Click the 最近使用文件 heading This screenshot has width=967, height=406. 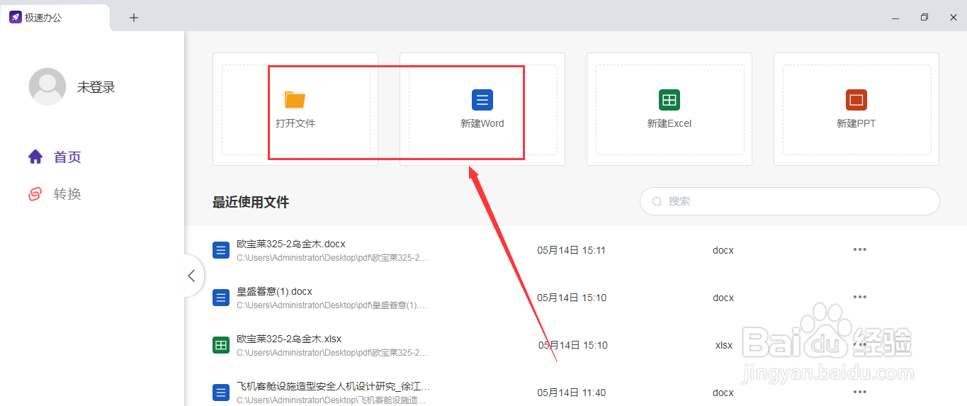251,202
